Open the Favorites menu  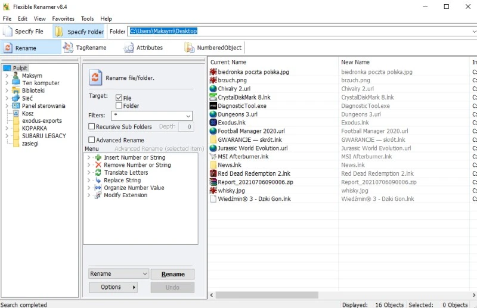(x=63, y=18)
